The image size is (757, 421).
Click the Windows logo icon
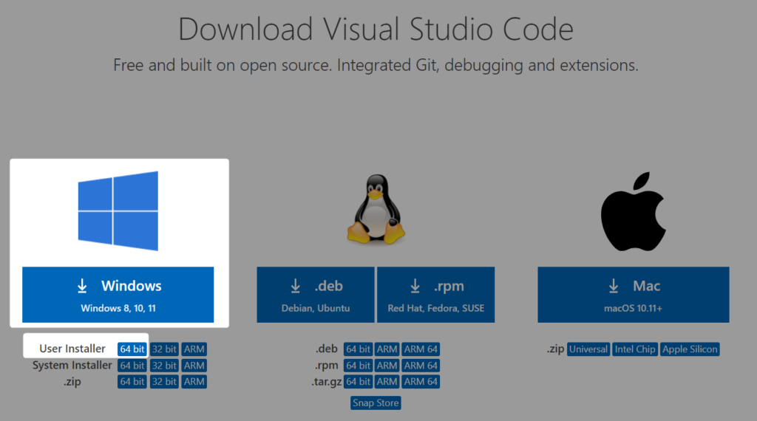(x=118, y=210)
